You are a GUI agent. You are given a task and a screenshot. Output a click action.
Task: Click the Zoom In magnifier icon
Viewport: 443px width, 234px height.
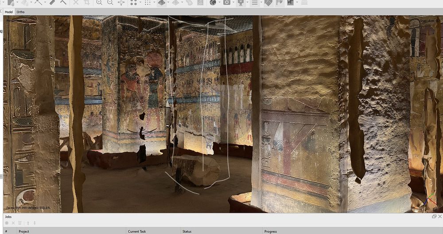99,2
